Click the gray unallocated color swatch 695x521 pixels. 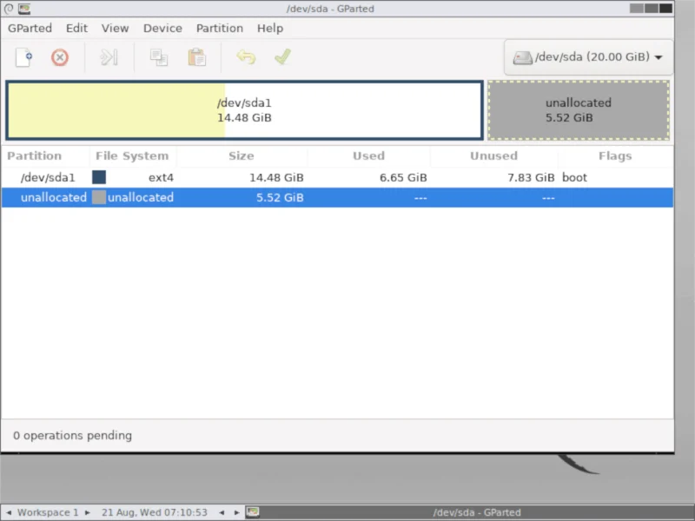[x=99, y=197]
